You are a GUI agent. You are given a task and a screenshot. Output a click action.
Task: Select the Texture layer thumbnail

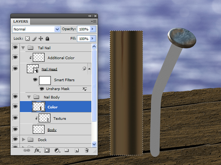(x=45, y=118)
